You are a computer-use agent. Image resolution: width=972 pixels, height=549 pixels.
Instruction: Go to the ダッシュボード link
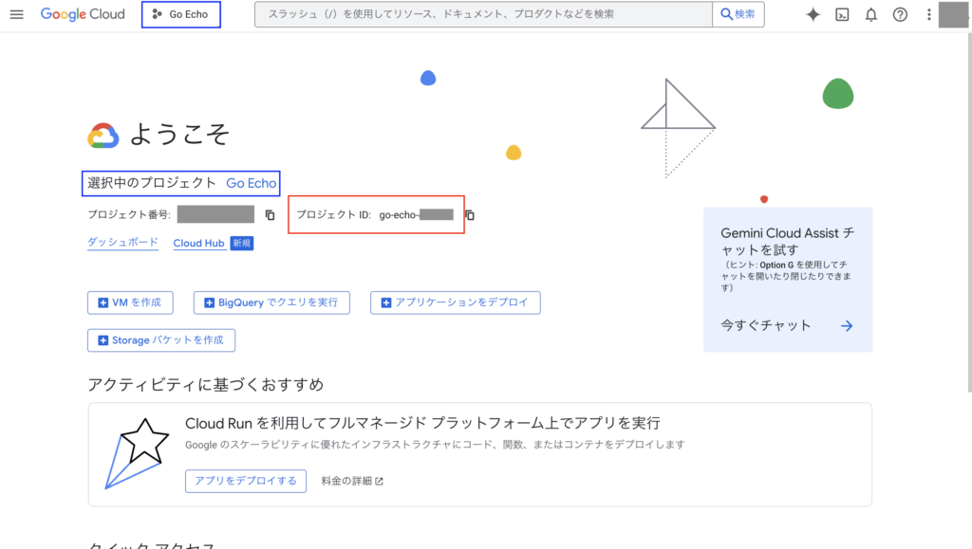122,243
